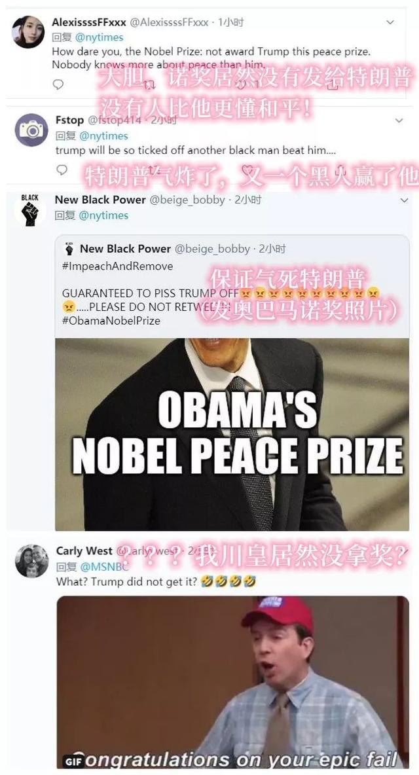This screenshot has height=775, width=419.
Task: Play the 'Congratulations on your epic fail' GIF
Action: tap(233, 682)
